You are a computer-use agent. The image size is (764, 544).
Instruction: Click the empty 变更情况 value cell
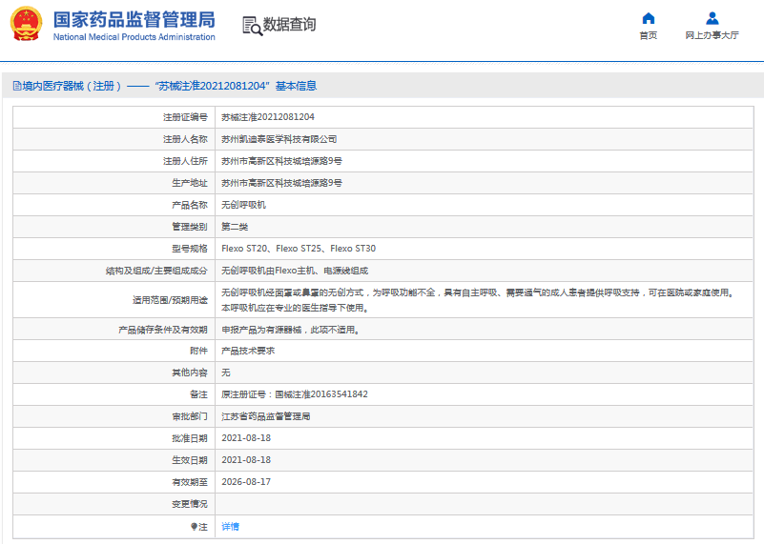click(485, 504)
